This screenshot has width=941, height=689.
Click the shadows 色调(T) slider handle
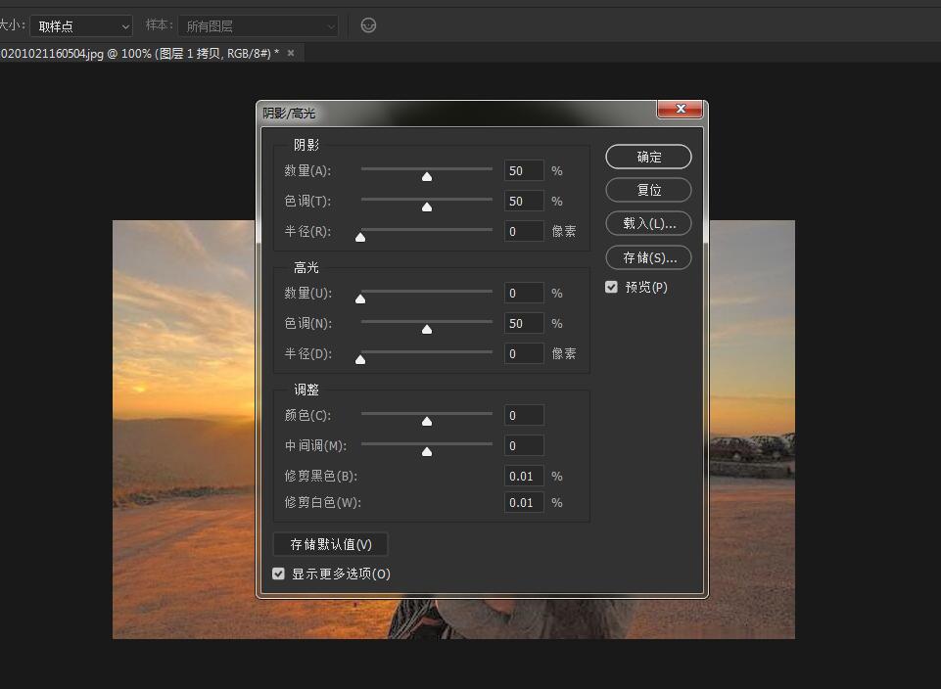coord(426,207)
